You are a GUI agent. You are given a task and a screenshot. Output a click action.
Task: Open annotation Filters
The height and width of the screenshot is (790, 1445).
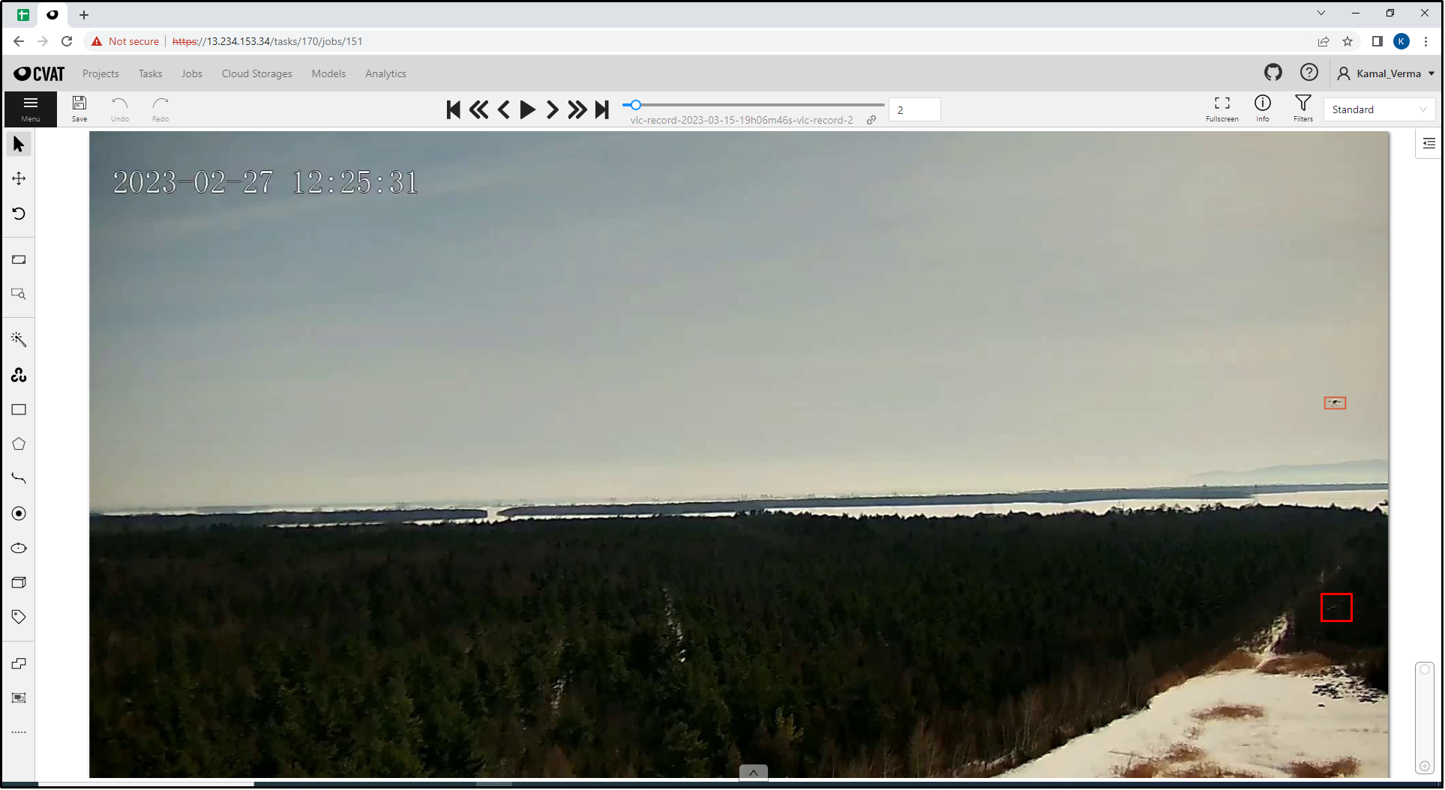[x=1303, y=109]
